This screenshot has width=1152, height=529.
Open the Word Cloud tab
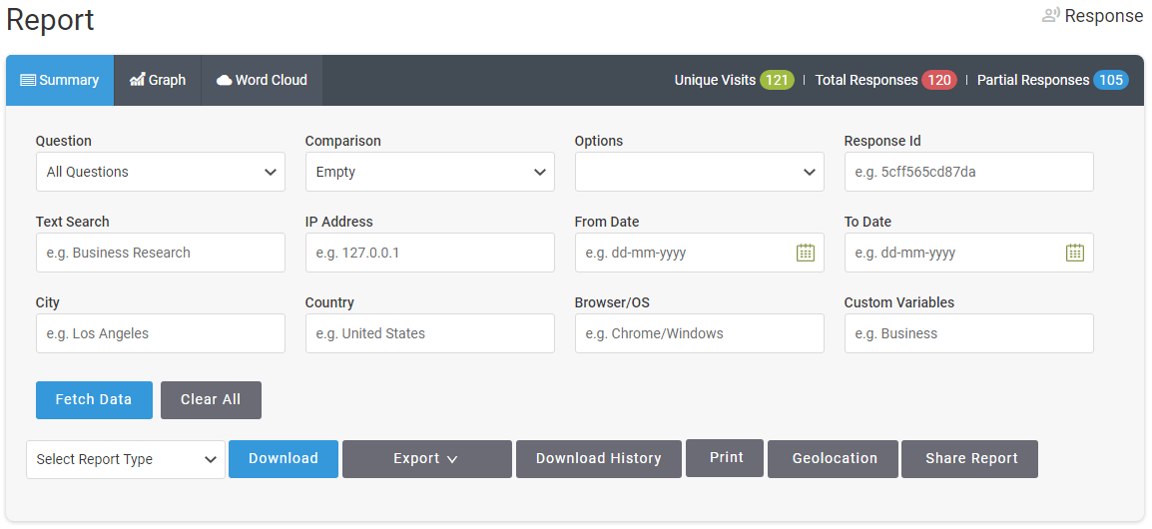click(262, 80)
